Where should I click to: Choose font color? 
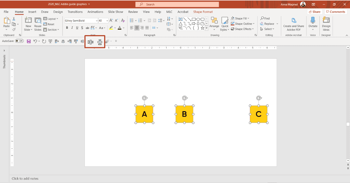(x=120, y=28)
